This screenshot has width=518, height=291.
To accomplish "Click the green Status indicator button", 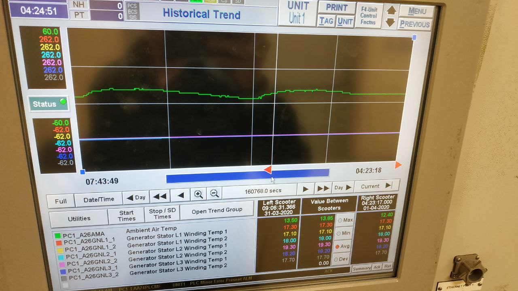I will click(49, 103).
